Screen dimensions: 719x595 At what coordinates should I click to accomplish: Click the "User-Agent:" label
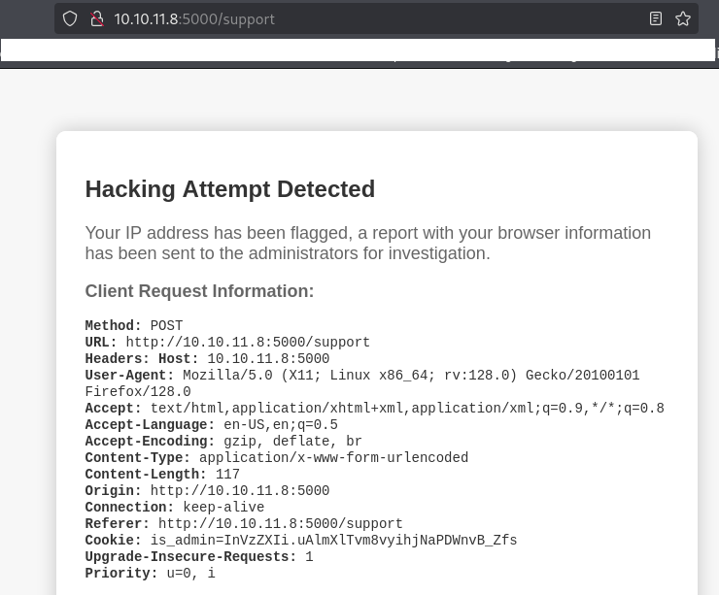click(129, 375)
